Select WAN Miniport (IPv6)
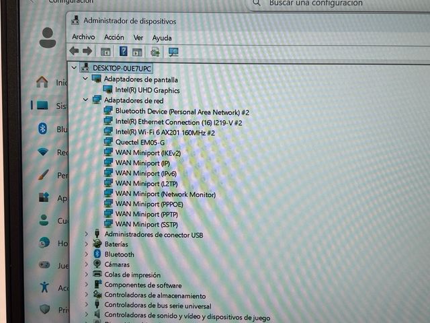 pyautogui.click(x=146, y=174)
